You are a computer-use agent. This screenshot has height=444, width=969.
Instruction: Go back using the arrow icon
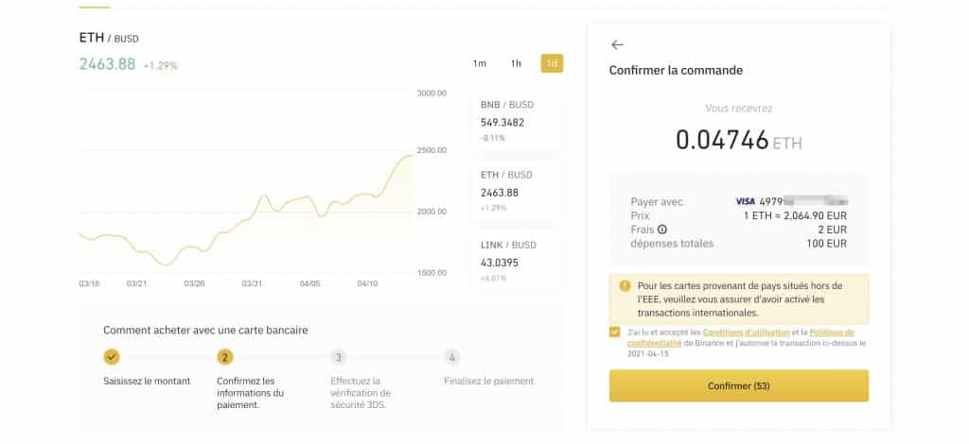click(617, 44)
